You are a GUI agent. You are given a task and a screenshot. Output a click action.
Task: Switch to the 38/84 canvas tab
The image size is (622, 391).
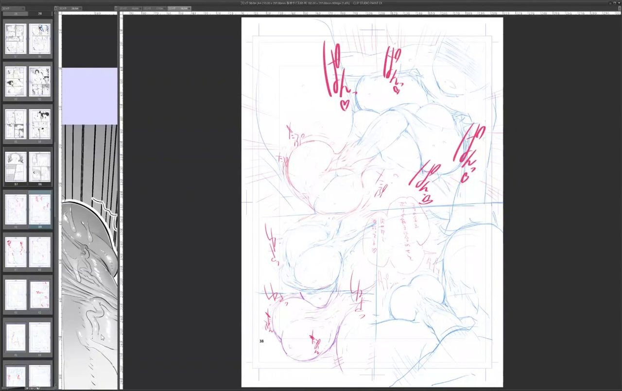(178, 8)
